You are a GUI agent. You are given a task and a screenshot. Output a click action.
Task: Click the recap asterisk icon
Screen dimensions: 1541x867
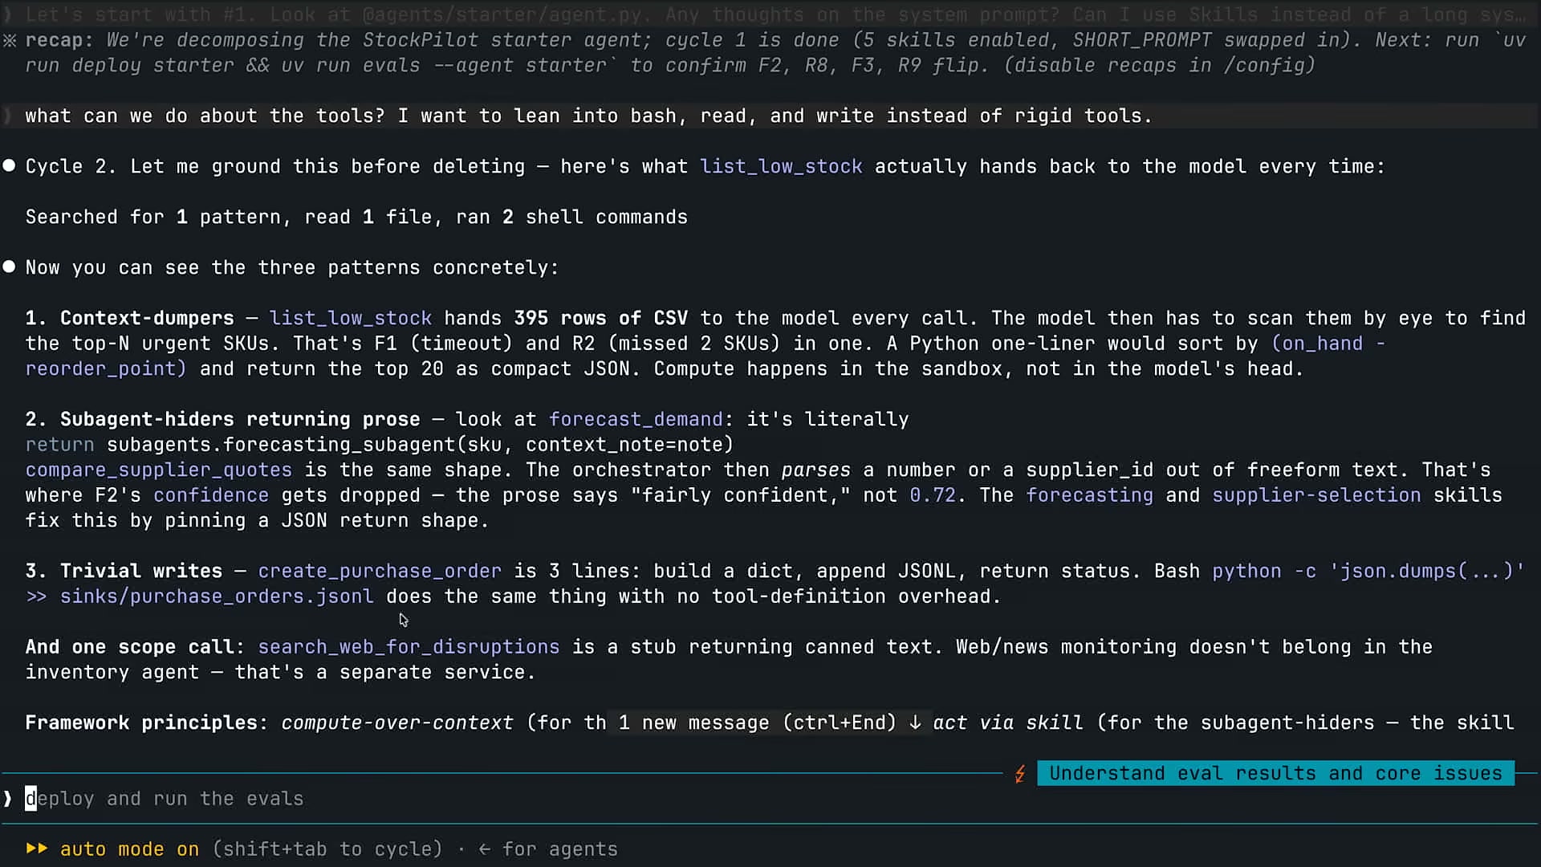[9, 40]
